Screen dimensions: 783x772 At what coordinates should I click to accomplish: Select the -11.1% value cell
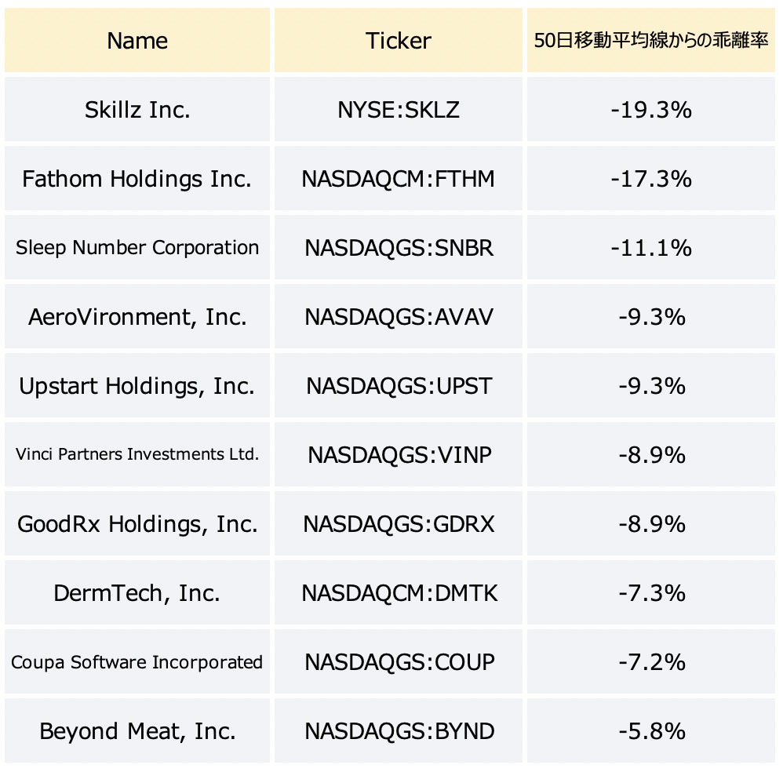pyautogui.click(x=651, y=247)
